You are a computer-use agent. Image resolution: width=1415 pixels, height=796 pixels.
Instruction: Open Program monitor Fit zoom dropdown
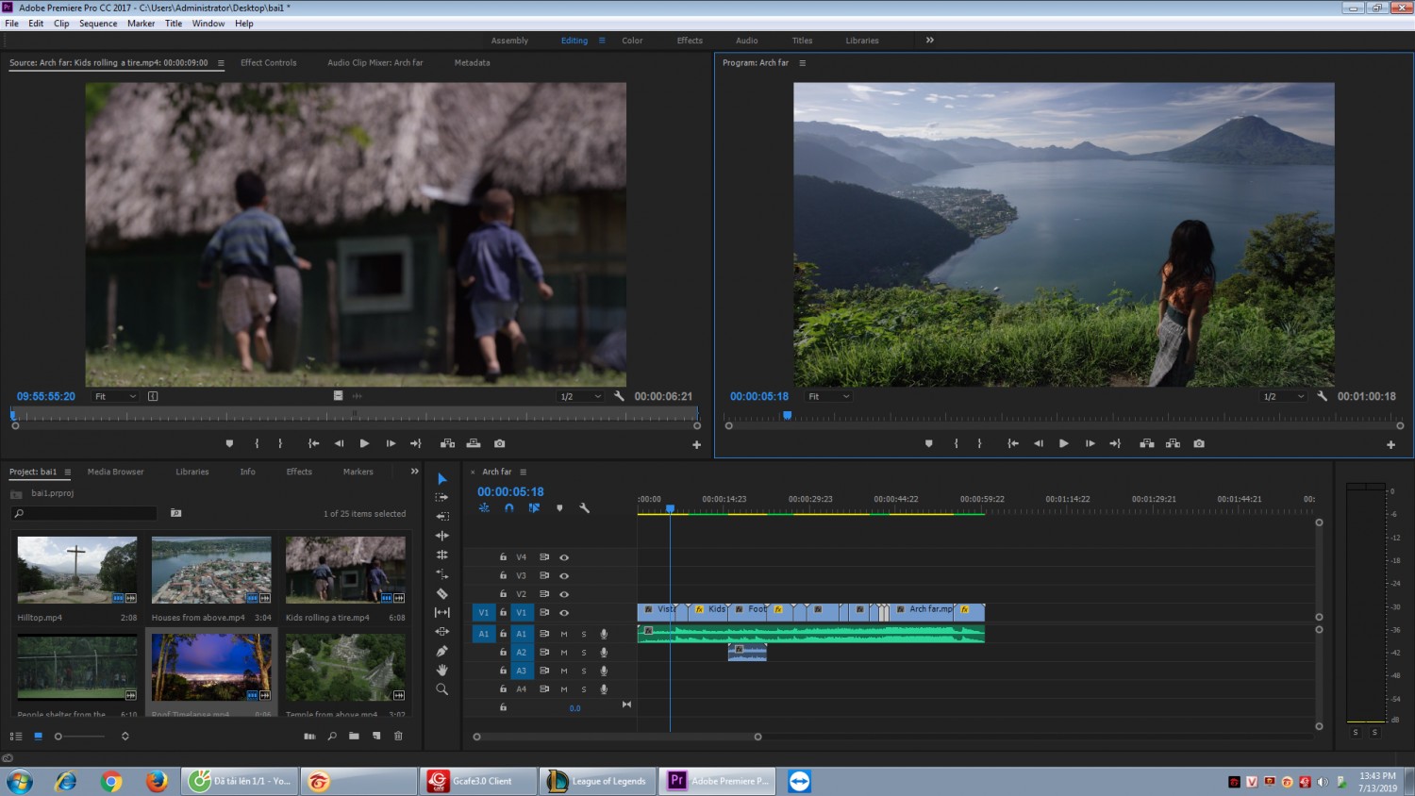829,396
